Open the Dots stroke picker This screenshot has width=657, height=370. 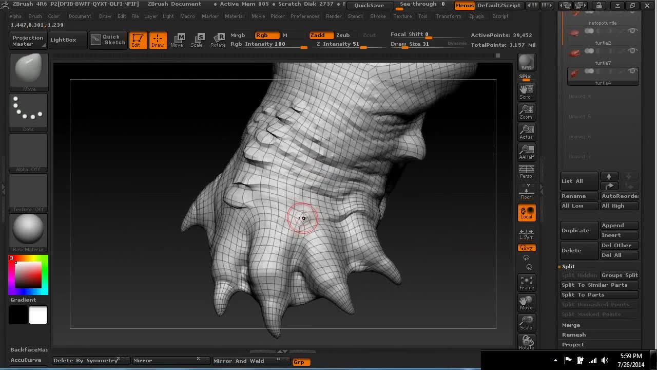[29, 112]
